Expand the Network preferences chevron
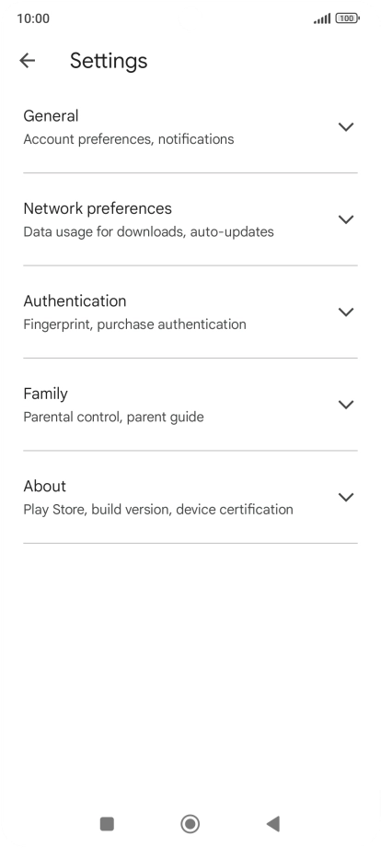This screenshot has width=381, height=848. pos(345,219)
